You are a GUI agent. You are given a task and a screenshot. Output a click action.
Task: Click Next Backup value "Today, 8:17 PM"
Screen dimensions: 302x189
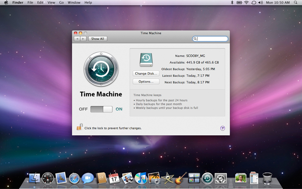click(198, 82)
